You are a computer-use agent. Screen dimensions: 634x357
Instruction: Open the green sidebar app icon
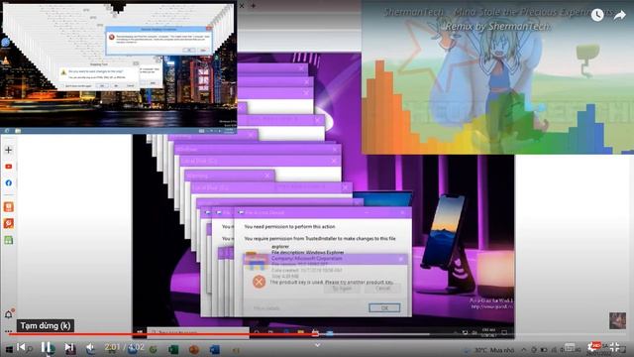point(9,240)
